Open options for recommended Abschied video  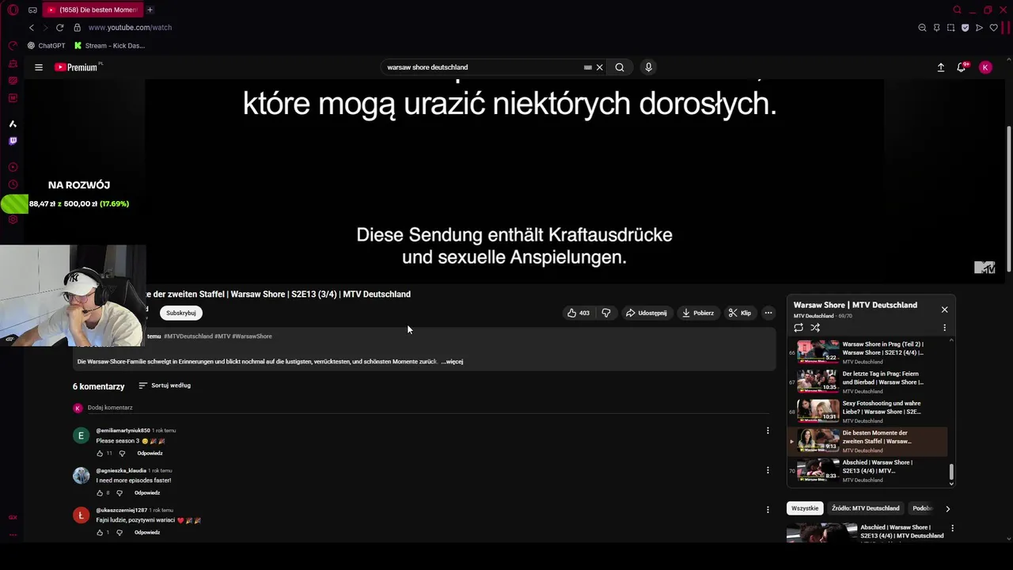pyautogui.click(x=952, y=528)
